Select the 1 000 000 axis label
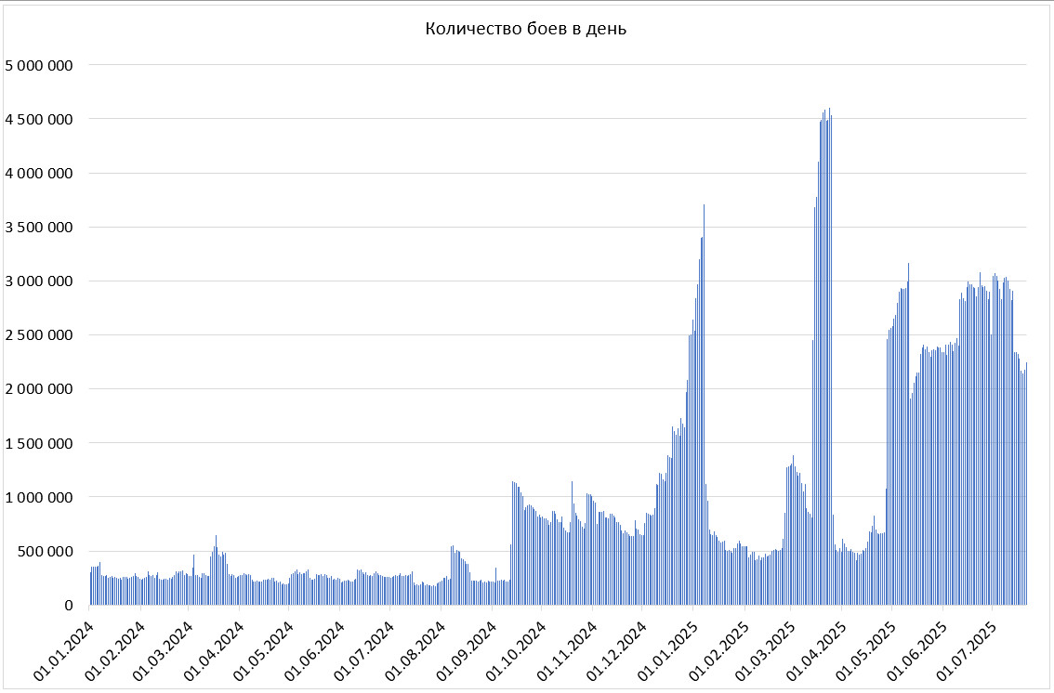 point(38,498)
